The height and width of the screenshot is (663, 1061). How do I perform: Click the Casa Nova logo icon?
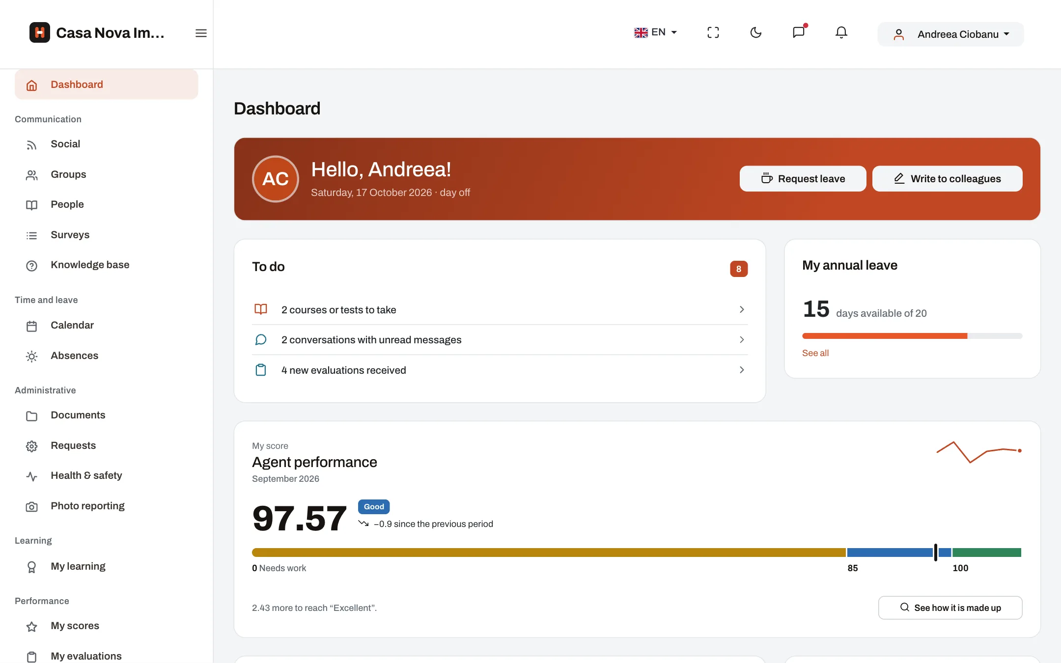pyautogui.click(x=40, y=32)
